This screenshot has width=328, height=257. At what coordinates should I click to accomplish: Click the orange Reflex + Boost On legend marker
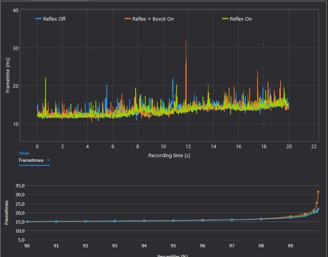point(128,19)
